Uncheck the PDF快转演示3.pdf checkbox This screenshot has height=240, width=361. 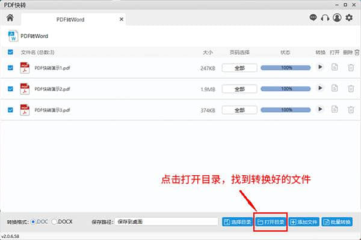click(x=10, y=110)
